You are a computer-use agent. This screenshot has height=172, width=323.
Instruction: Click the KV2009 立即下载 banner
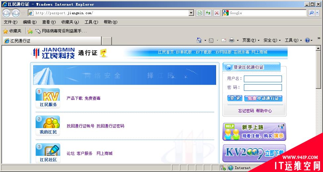254,153
